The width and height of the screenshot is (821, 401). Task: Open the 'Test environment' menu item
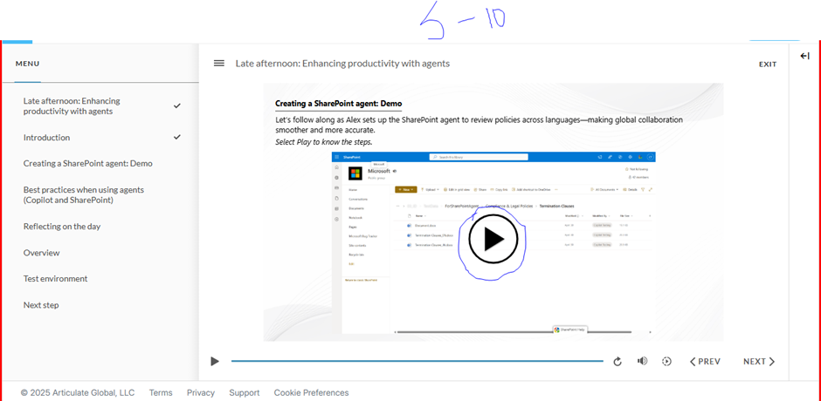[56, 279]
